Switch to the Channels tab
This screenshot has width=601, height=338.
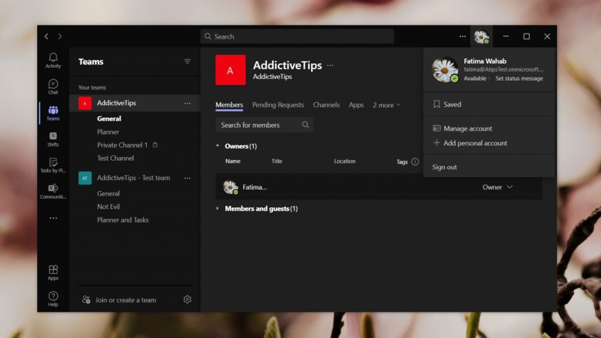pos(326,105)
